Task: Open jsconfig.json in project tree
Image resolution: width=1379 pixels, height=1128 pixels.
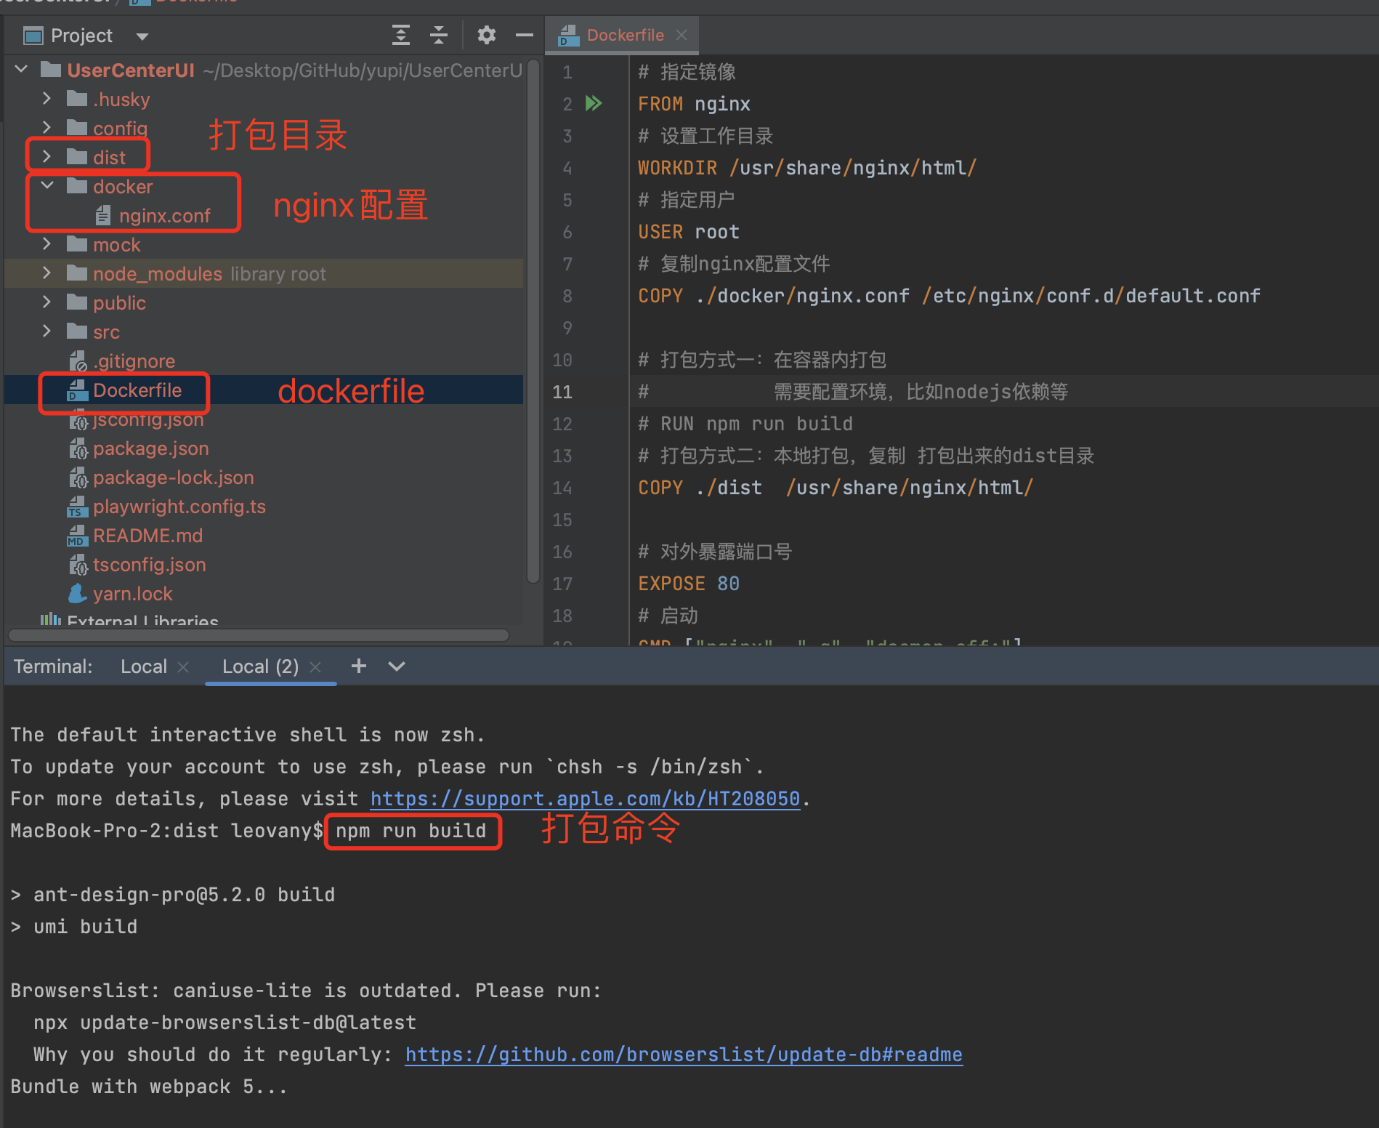Action: pos(148,419)
